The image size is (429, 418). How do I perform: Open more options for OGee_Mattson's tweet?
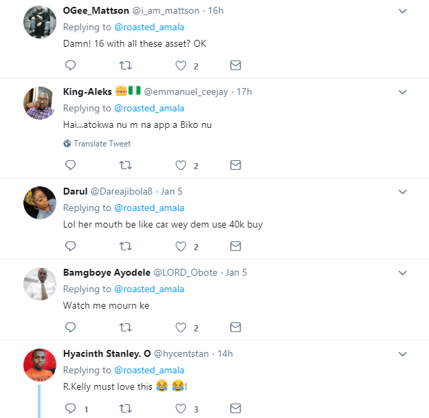[404, 11]
